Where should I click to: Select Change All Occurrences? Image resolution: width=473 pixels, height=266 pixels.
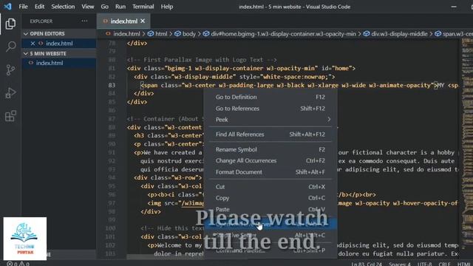pyautogui.click(x=270, y=161)
